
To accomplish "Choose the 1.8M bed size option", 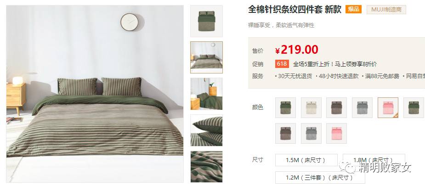I will tap(374, 160).
